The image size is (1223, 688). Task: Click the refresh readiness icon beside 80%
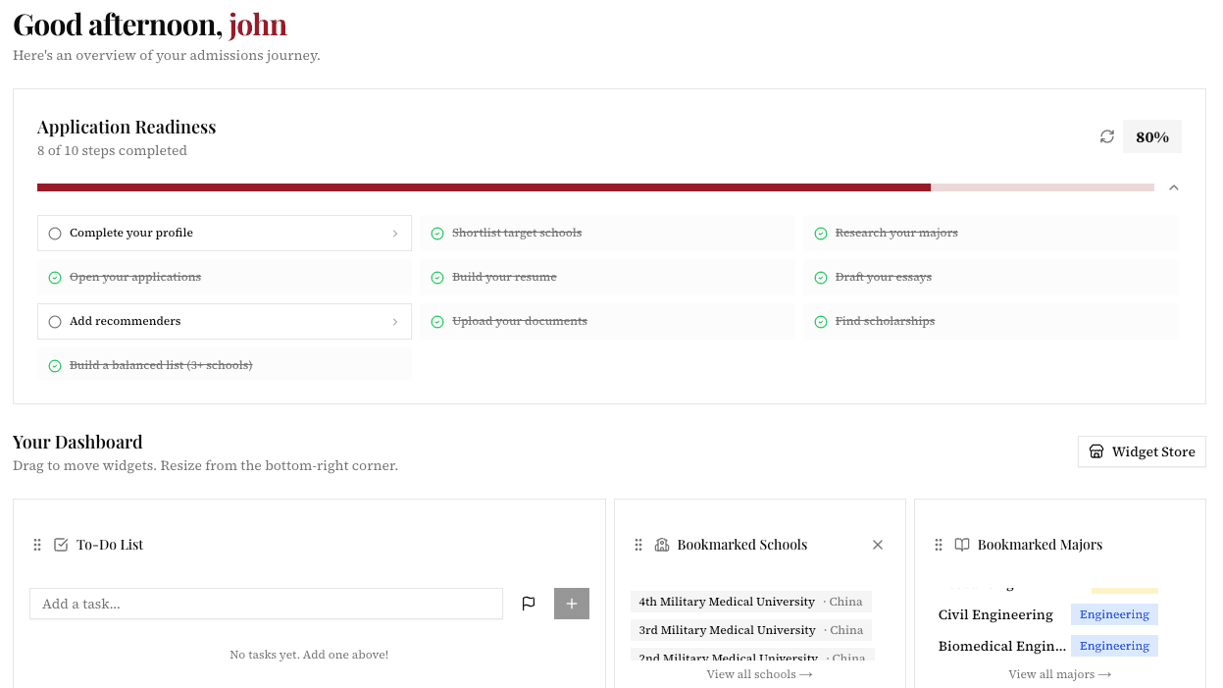click(1107, 137)
